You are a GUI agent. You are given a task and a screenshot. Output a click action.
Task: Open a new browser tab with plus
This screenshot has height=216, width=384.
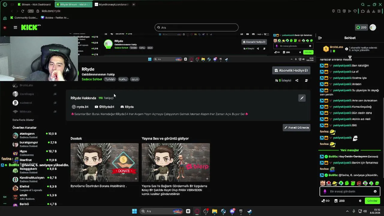(x=133, y=4)
